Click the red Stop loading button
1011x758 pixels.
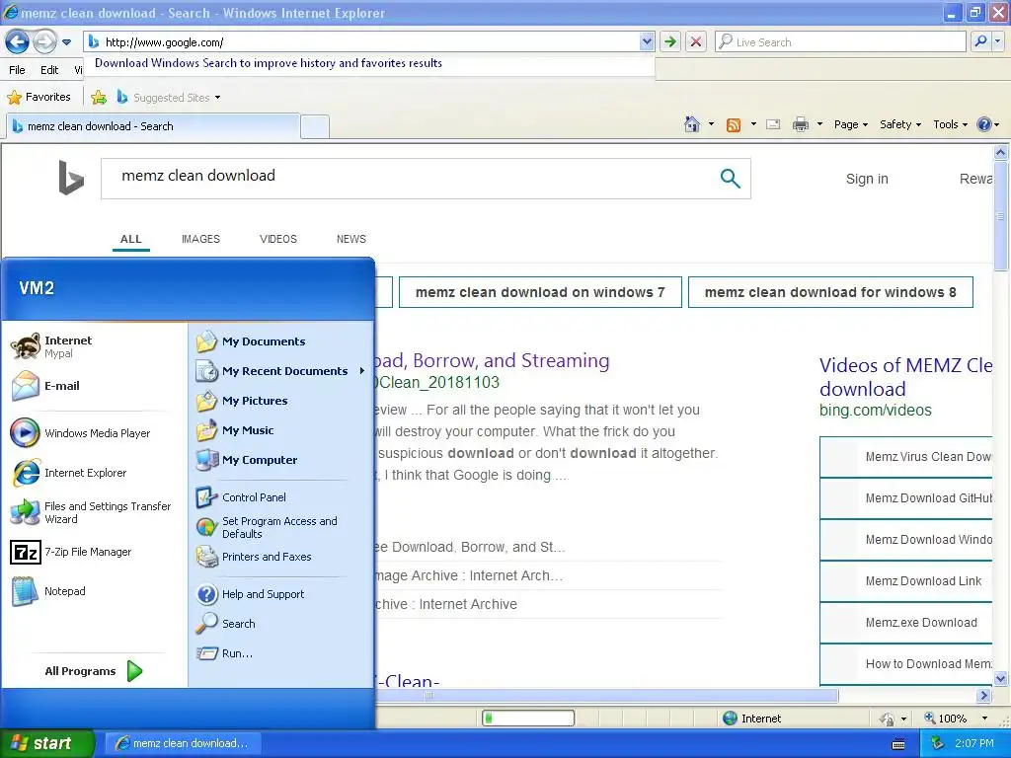coord(696,41)
